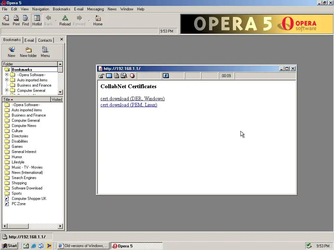Switch to the E-mail hotlist tab
Viewport: 334px width, 250px height.
click(x=29, y=40)
